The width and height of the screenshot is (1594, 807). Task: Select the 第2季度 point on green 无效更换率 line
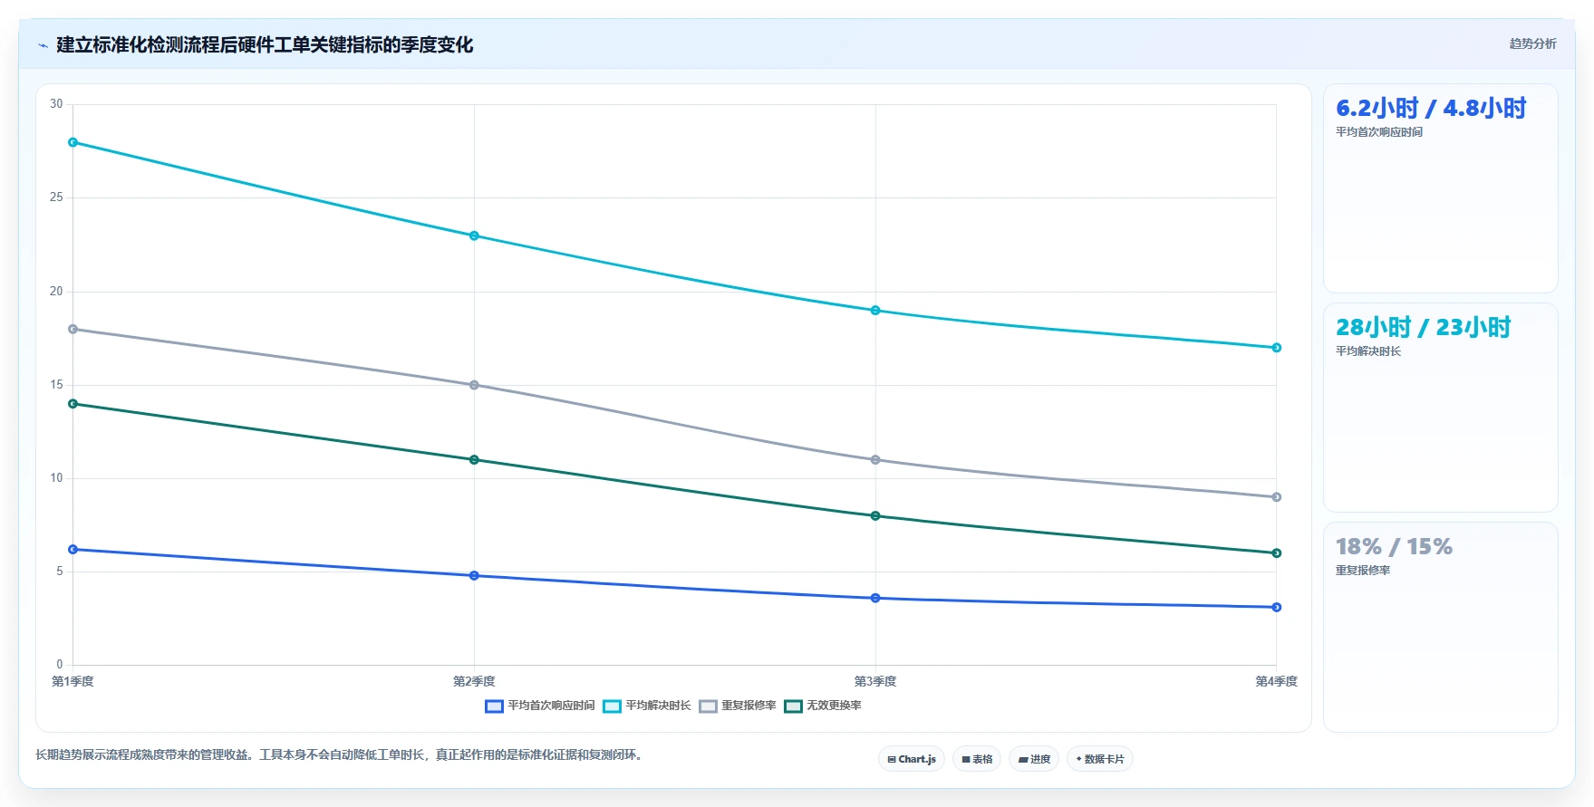[x=474, y=460]
